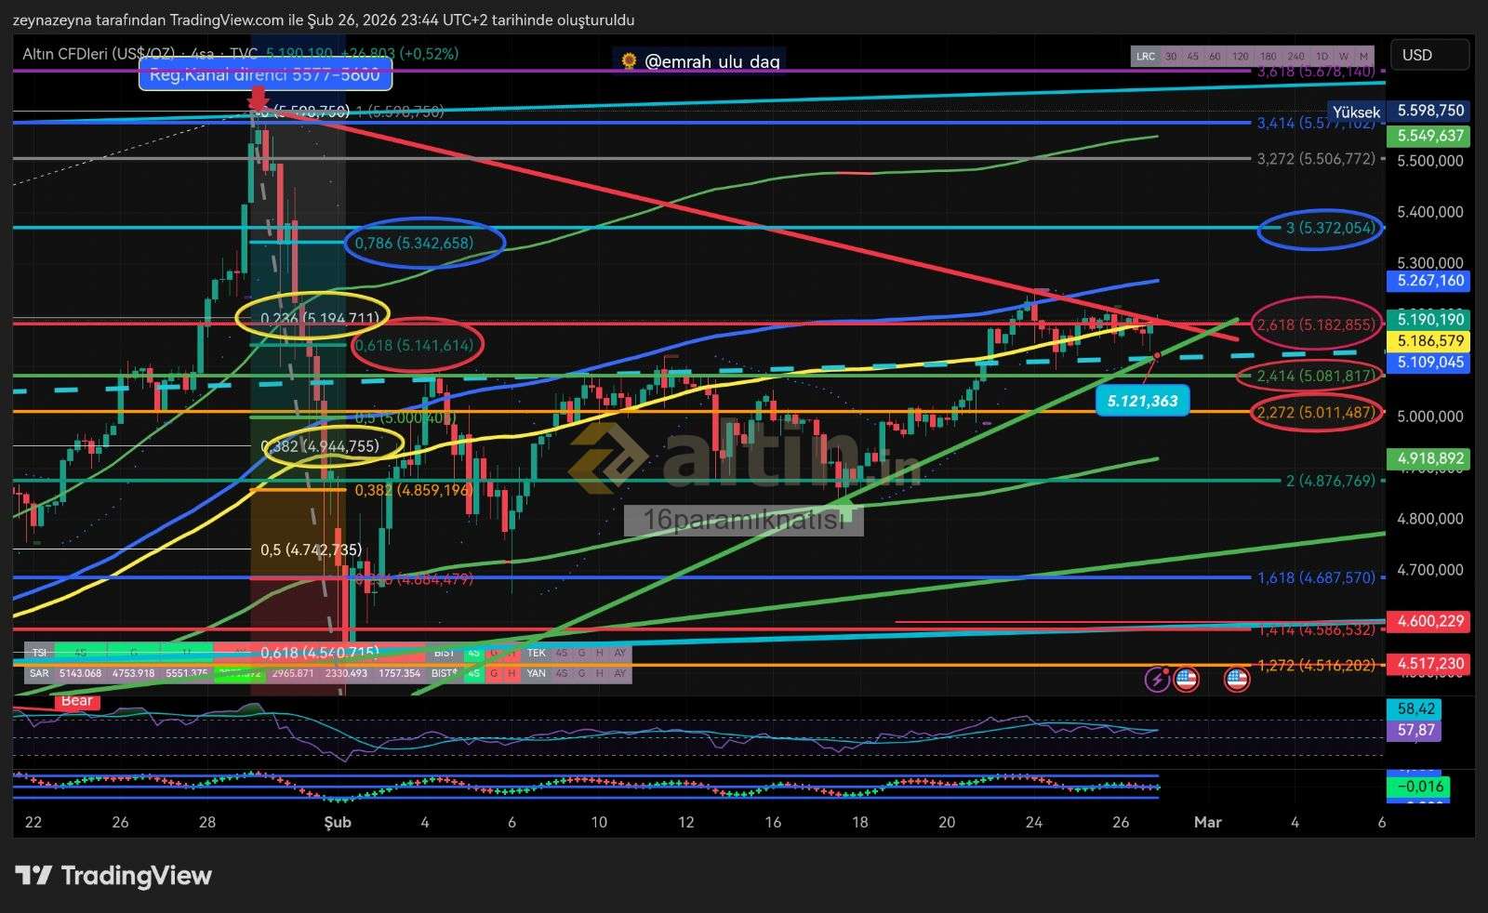Click the Reg.Kanal direnci 5577-5600 label
The width and height of the screenshot is (1488, 913).
point(265,74)
